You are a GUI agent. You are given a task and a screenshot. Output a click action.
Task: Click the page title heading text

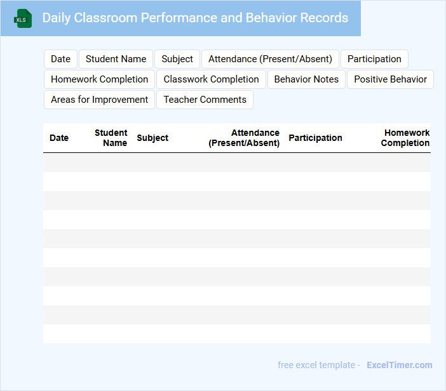click(195, 18)
